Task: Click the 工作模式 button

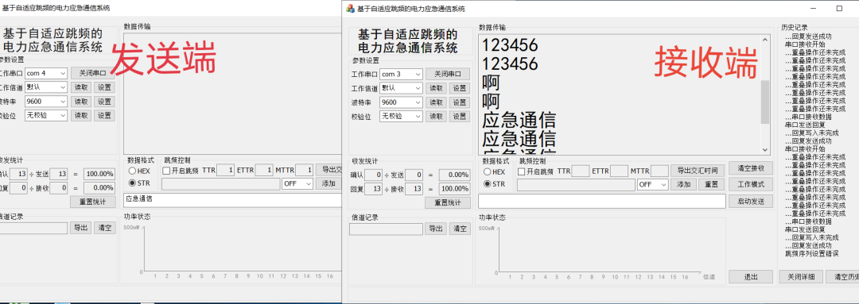Action: click(x=751, y=184)
